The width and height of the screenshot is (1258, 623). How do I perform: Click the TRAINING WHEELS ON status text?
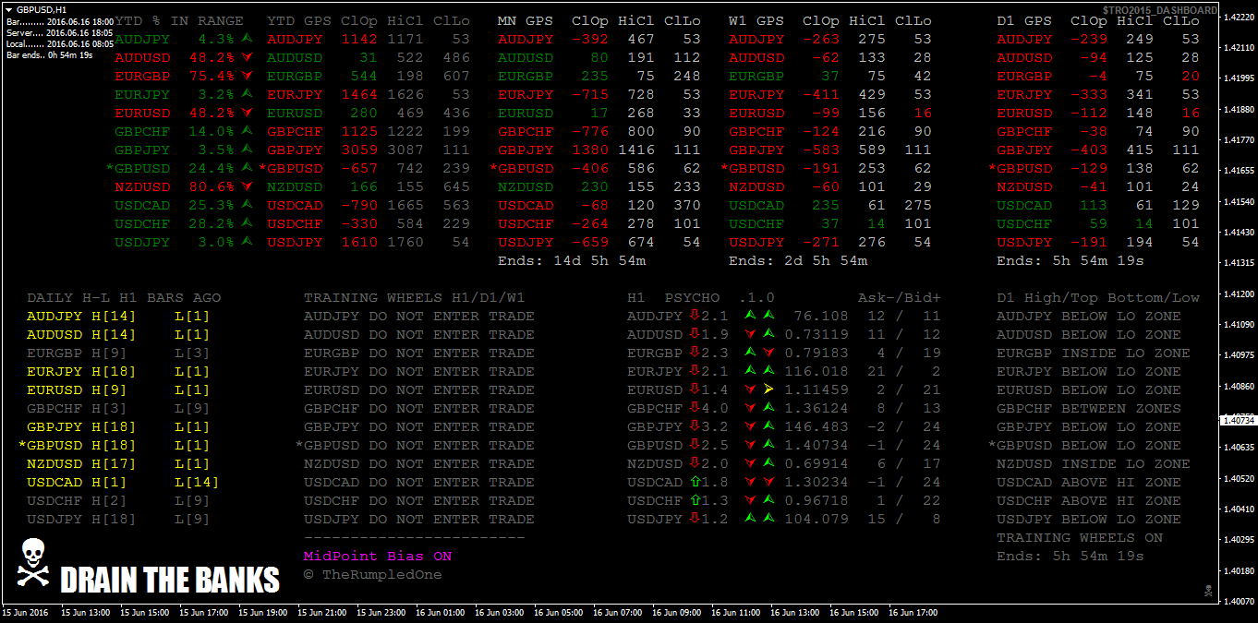pos(1079,538)
